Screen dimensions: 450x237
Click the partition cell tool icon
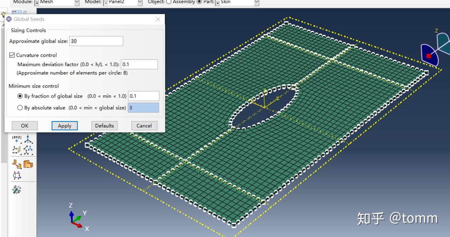tap(17, 164)
